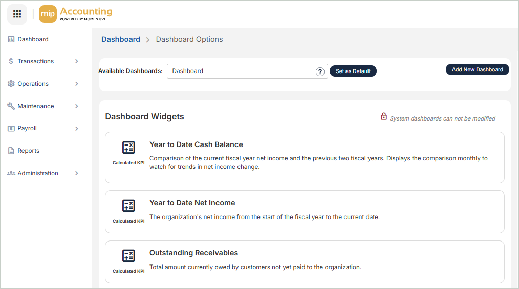Click the Reports document icon in sidebar
The height and width of the screenshot is (289, 519).
11,151
